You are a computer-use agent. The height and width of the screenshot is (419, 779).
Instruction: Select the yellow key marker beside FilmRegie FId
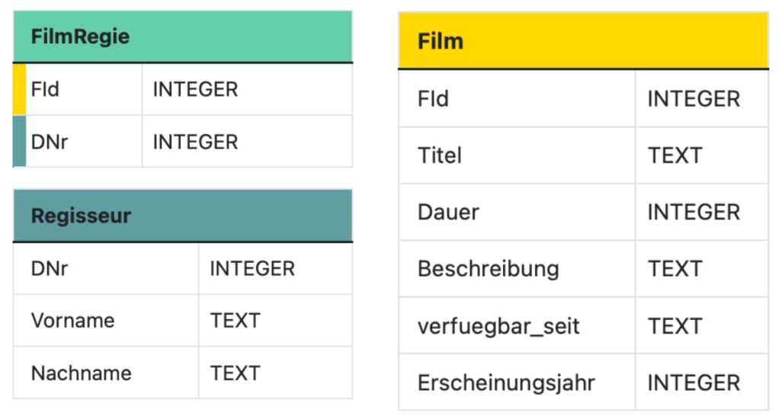click(19, 89)
